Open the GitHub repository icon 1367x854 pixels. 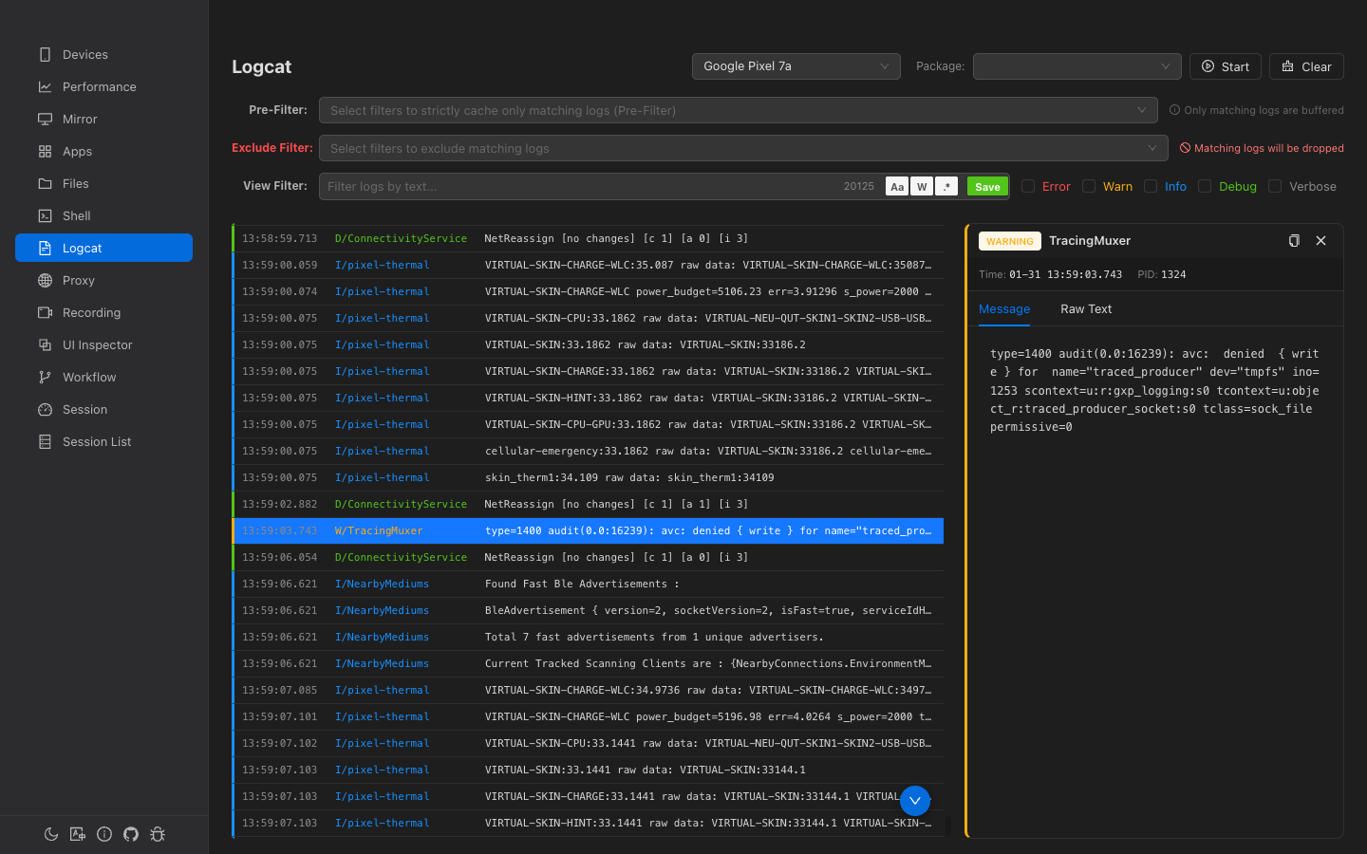tap(131, 834)
